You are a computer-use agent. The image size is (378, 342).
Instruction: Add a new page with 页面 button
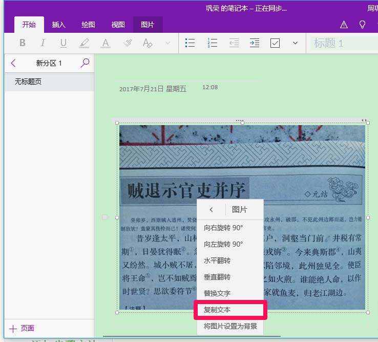pos(22,328)
